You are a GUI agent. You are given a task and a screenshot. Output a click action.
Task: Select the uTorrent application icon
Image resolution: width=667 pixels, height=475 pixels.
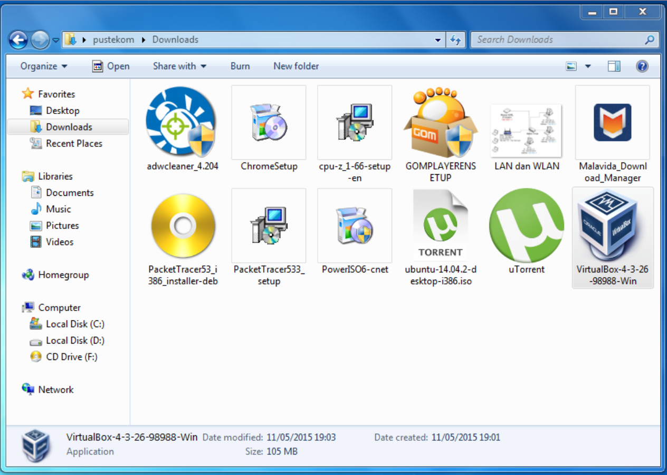point(527,226)
